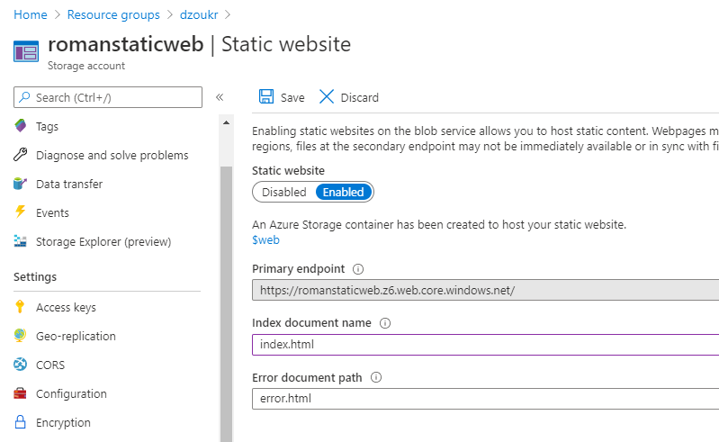Click the Save disk icon
The height and width of the screenshot is (442, 719).
[266, 97]
